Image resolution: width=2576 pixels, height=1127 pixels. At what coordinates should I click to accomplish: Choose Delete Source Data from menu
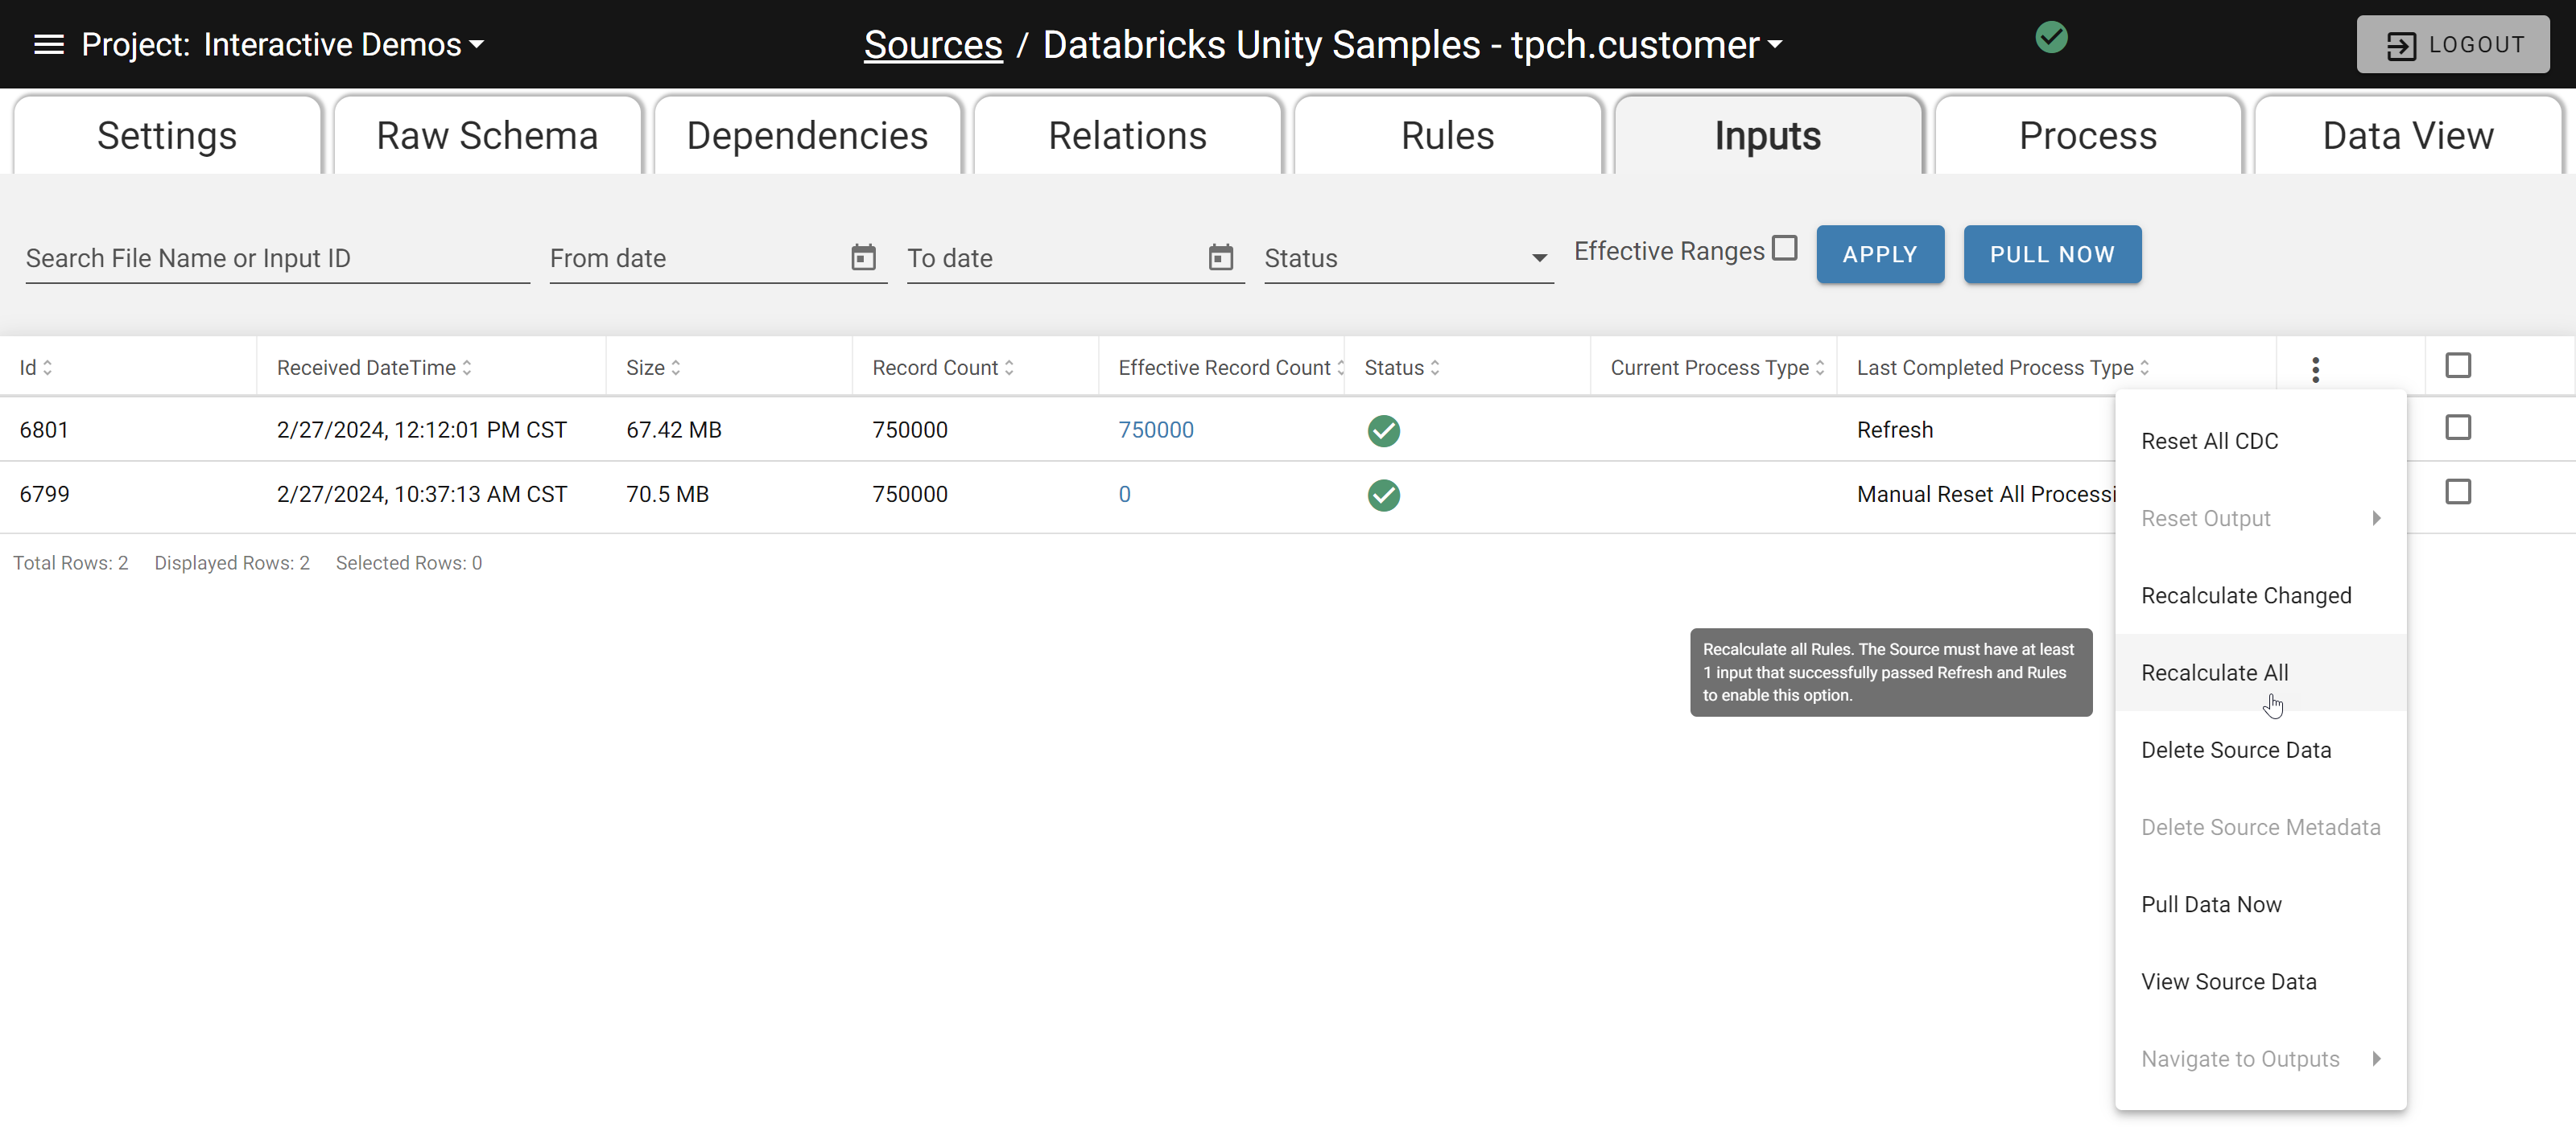[2260, 751]
